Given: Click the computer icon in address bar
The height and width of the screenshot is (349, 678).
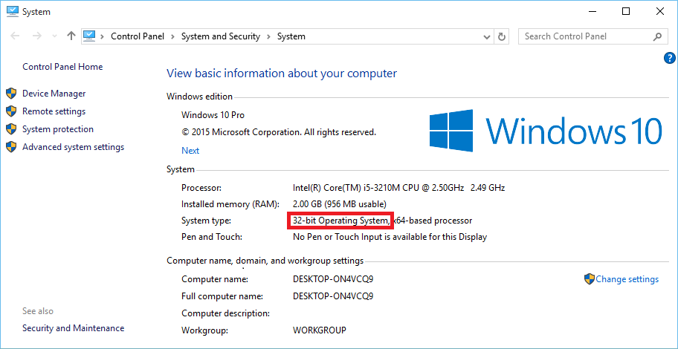Looking at the screenshot, I should point(89,36).
